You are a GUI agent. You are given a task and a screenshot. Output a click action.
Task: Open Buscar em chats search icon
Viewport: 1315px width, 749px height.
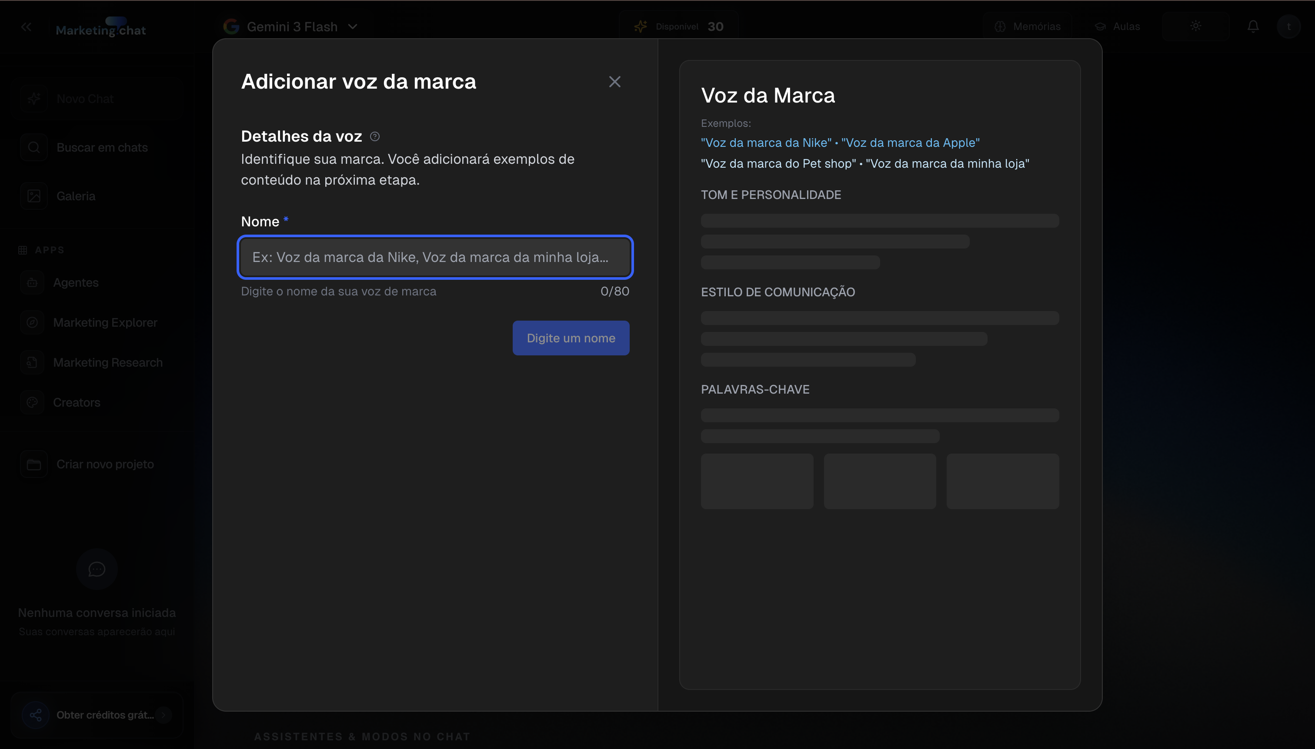[34, 148]
